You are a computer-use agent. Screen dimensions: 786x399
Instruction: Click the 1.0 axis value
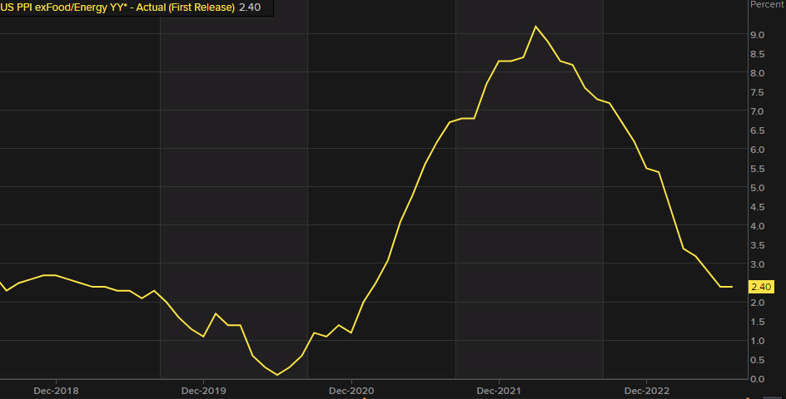tap(758, 341)
